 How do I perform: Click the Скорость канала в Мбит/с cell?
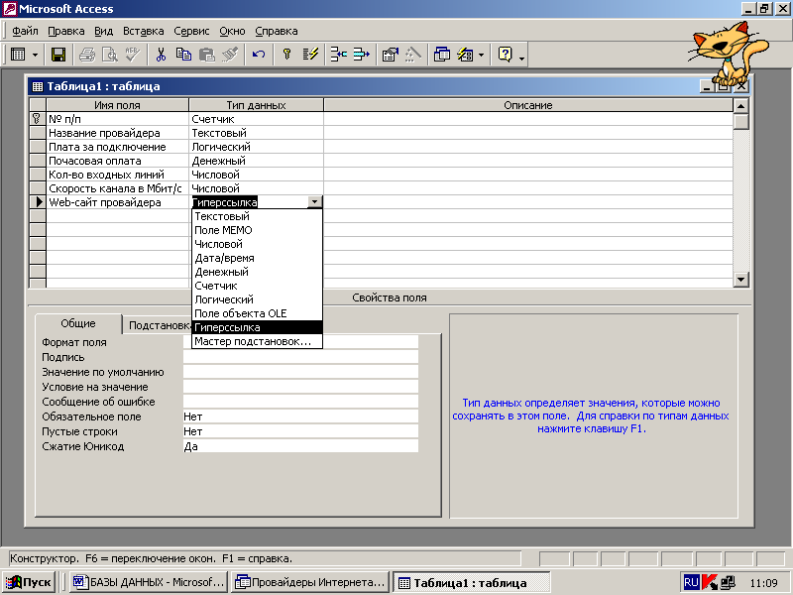(x=117, y=188)
